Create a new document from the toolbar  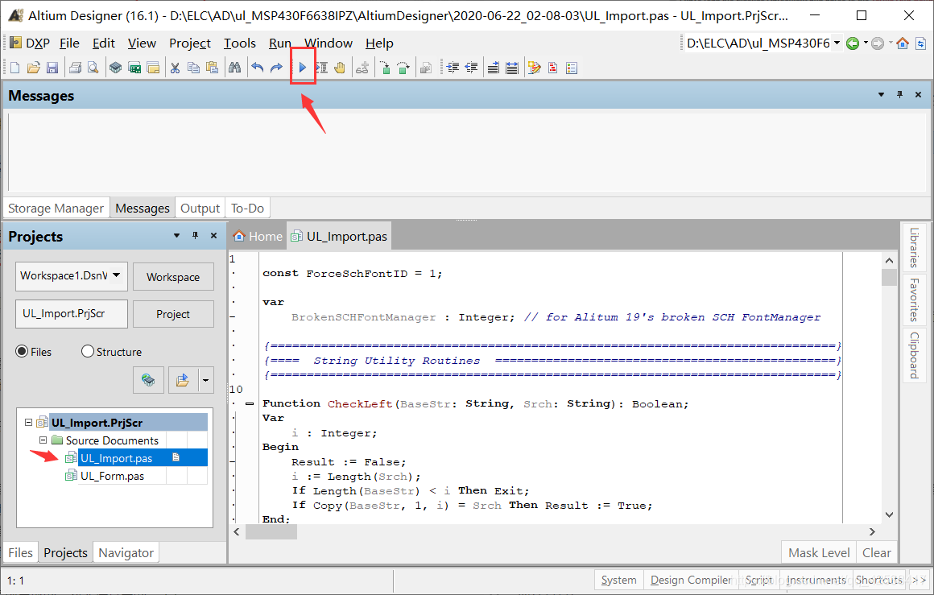pyautogui.click(x=14, y=68)
